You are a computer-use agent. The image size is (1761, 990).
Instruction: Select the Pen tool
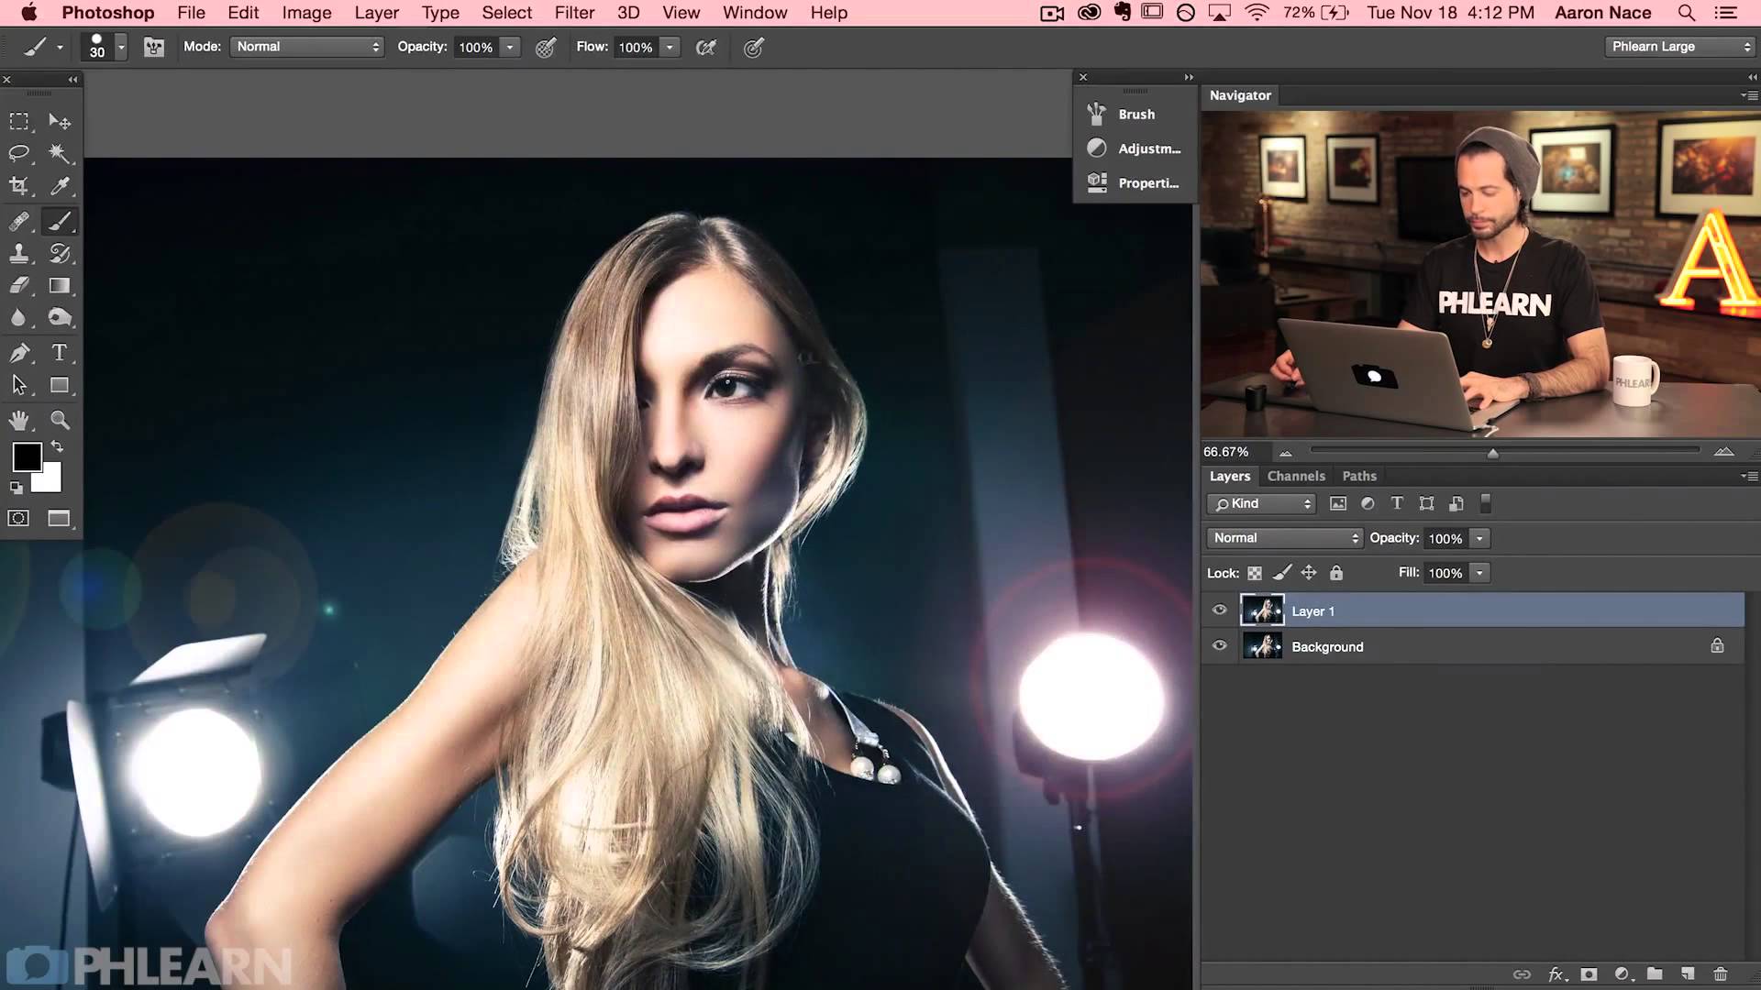19,353
